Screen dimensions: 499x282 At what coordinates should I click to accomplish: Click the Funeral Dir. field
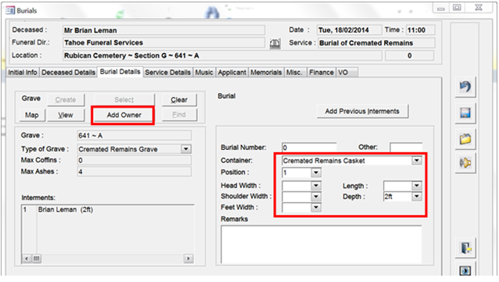(163, 43)
